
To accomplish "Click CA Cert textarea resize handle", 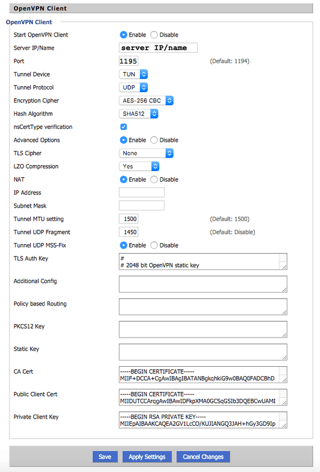I will coord(284,380).
